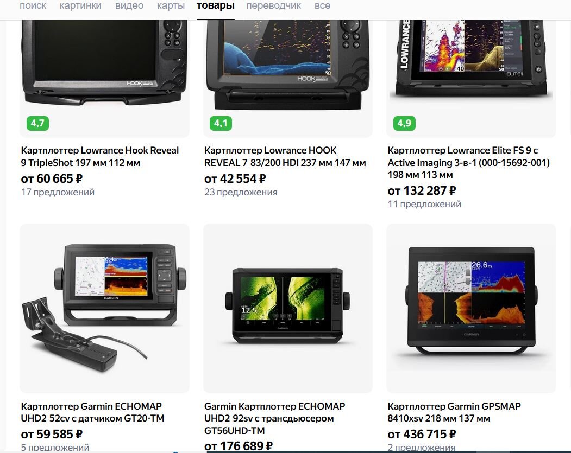
Task: Click the 4,1 rating badge
Action: click(221, 123)
